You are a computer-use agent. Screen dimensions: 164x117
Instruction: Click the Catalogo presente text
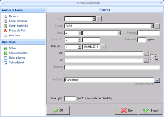click(x=144, y=84)
